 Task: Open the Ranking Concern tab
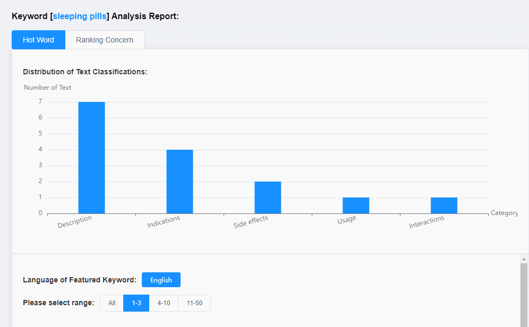coord(105,40)
